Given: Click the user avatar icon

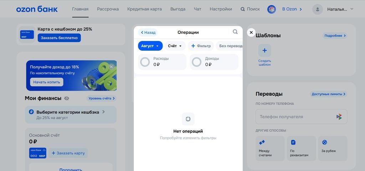Looking at the screenshot, I should click(318, 9).
